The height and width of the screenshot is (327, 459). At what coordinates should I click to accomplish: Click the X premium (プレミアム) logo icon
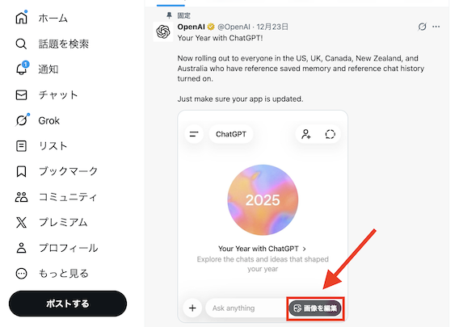(21, 223)
